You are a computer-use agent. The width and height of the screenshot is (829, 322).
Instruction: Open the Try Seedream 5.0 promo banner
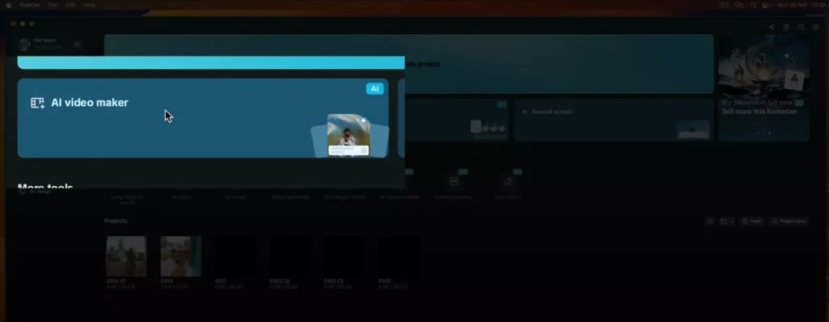pos(763,87)
